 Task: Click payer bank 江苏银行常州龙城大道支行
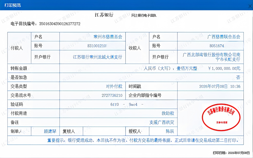(x=98, y=57)
